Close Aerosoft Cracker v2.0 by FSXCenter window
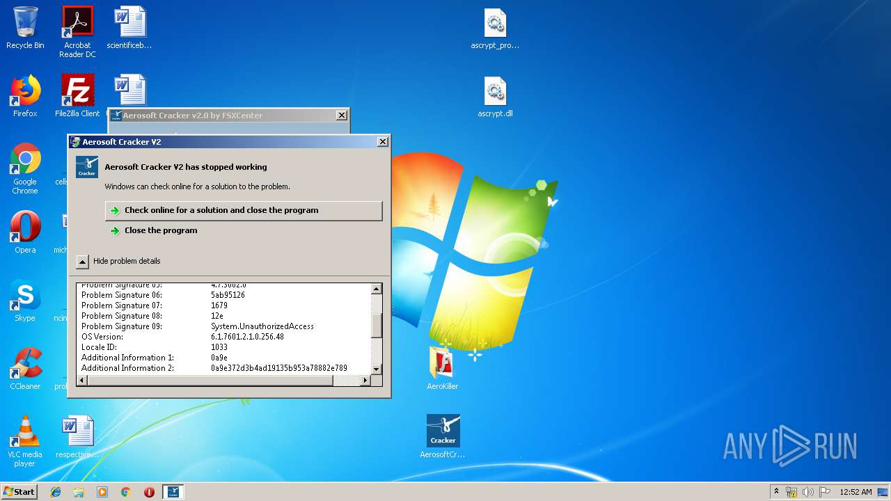This screenshot has width=891, height=501. (341, 116)
